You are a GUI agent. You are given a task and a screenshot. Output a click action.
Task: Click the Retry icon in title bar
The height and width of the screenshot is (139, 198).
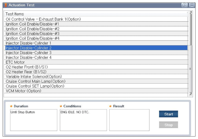[x=184, y=5]
